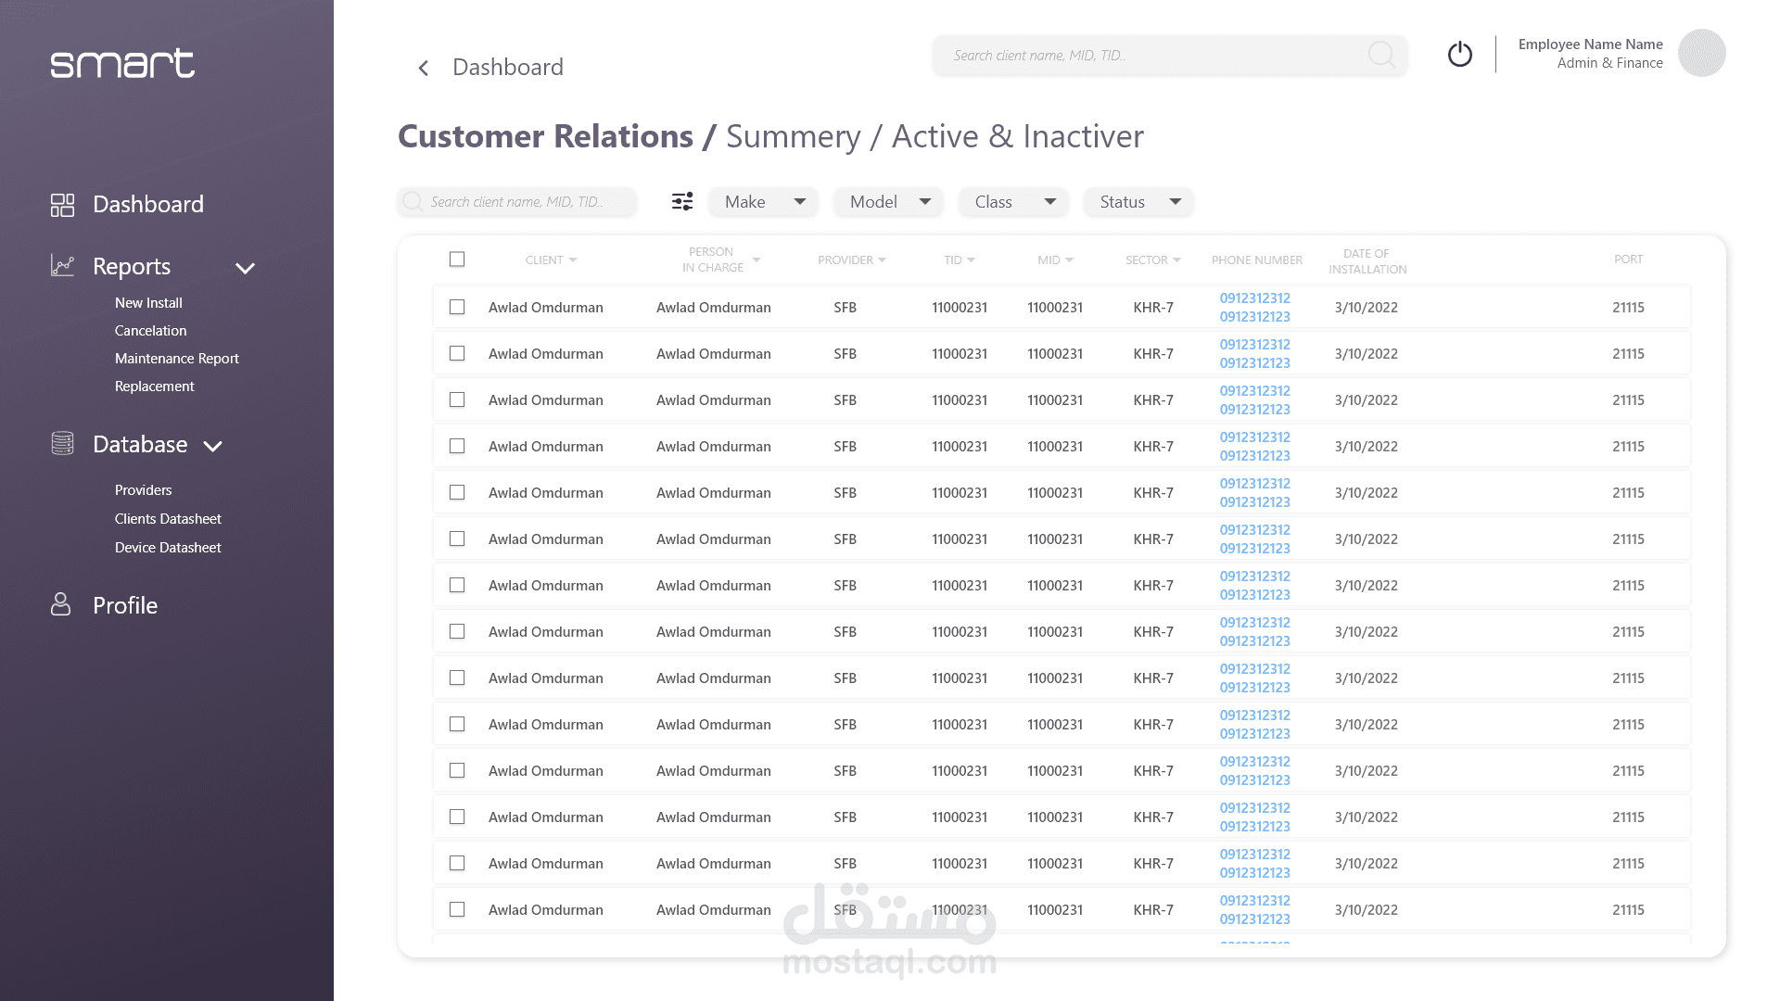The height and width of the screenshot is (1001, 1780).
Task: Click the employee avatar circle
Action: click(x=1701, y=53)
